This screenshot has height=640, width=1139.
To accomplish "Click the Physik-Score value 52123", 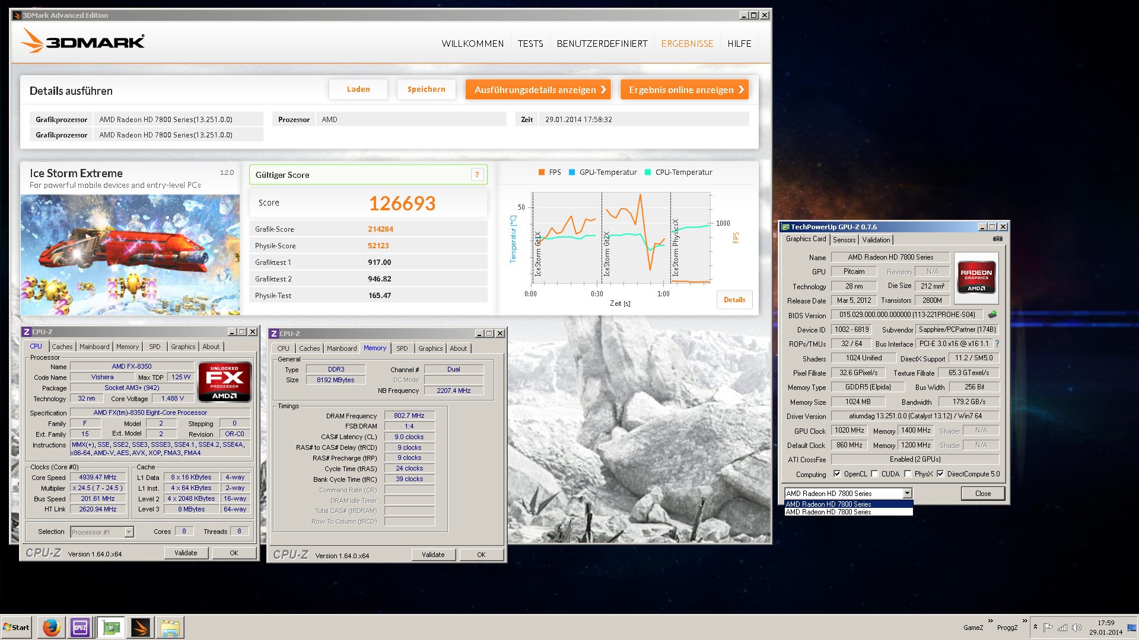I will pos(378,246).
